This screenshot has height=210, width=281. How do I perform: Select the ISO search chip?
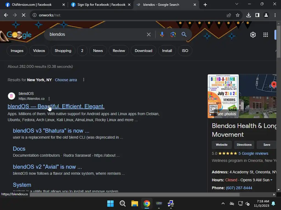185,51
